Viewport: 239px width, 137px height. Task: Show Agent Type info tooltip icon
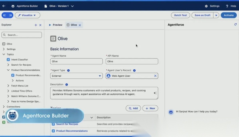tap(68, 70)
